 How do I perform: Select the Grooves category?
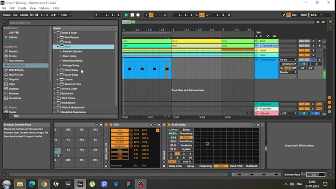[14, 93]
